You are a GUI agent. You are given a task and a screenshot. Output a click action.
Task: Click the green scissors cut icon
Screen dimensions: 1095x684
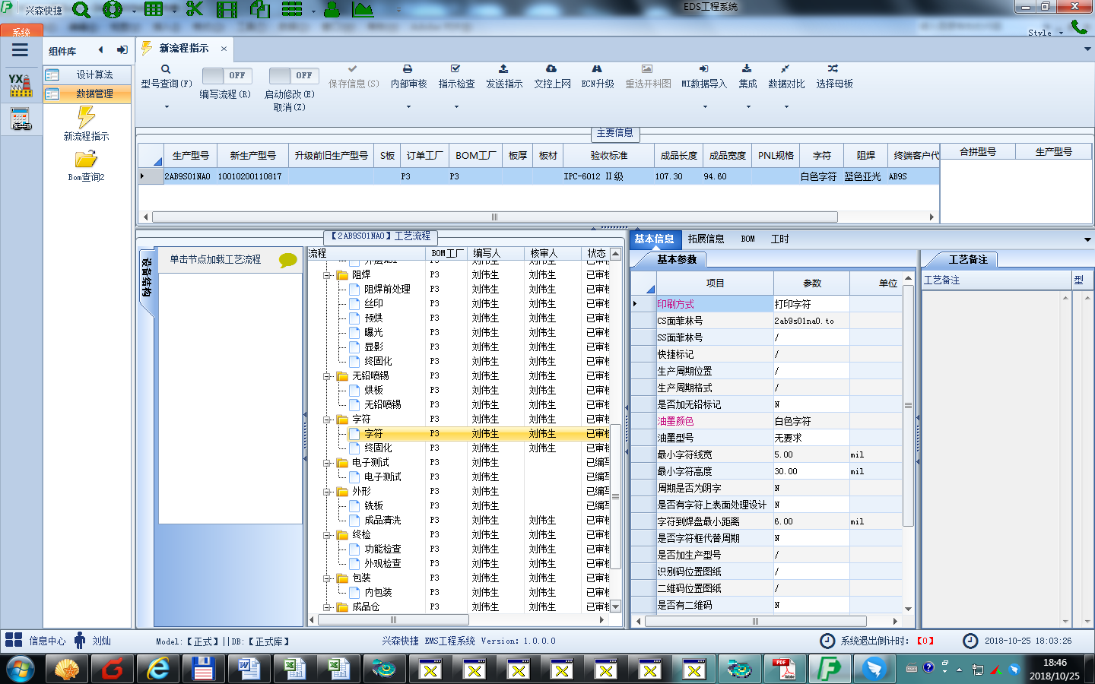click(195, 9)
